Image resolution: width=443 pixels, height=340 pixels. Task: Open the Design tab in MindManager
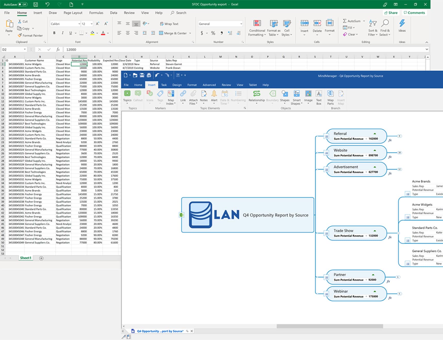click(177, 85)
